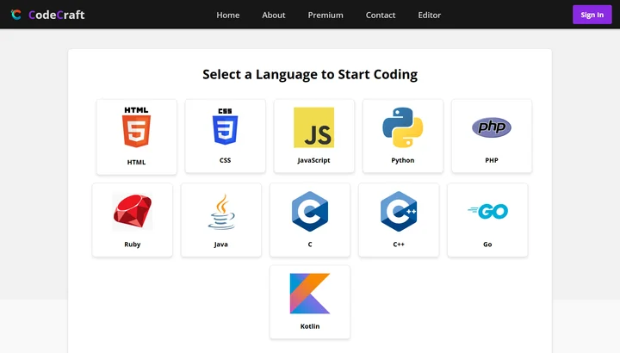Choose the Java coffee cup icon
This screenshot has width=620, height=353.
tap(221, 212)
